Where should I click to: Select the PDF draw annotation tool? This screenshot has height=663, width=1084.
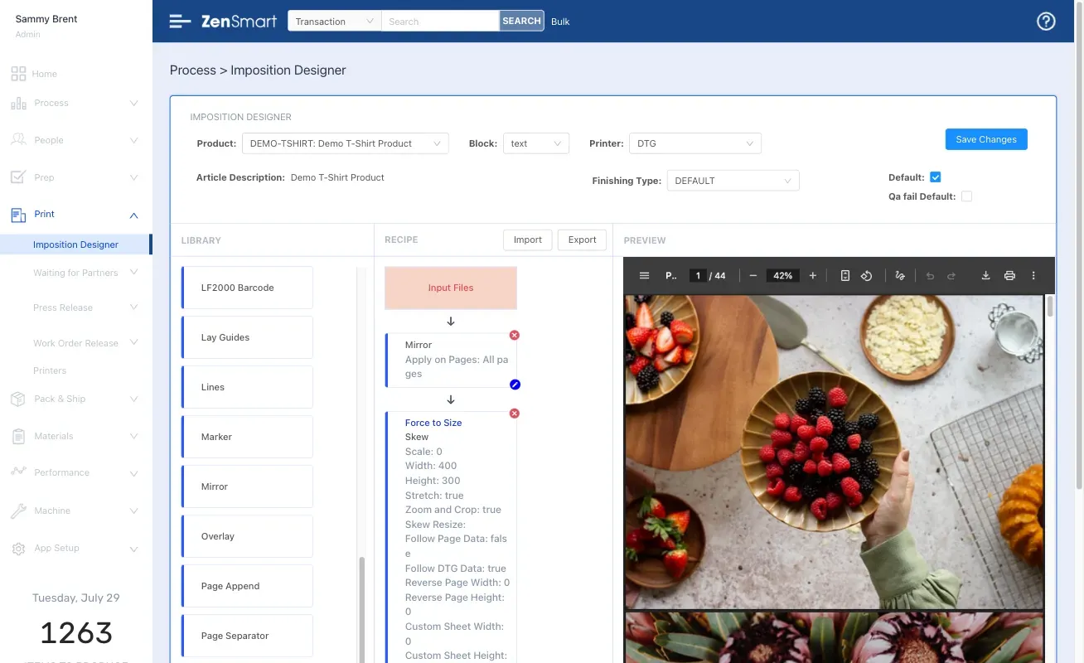tap(900, 276)
